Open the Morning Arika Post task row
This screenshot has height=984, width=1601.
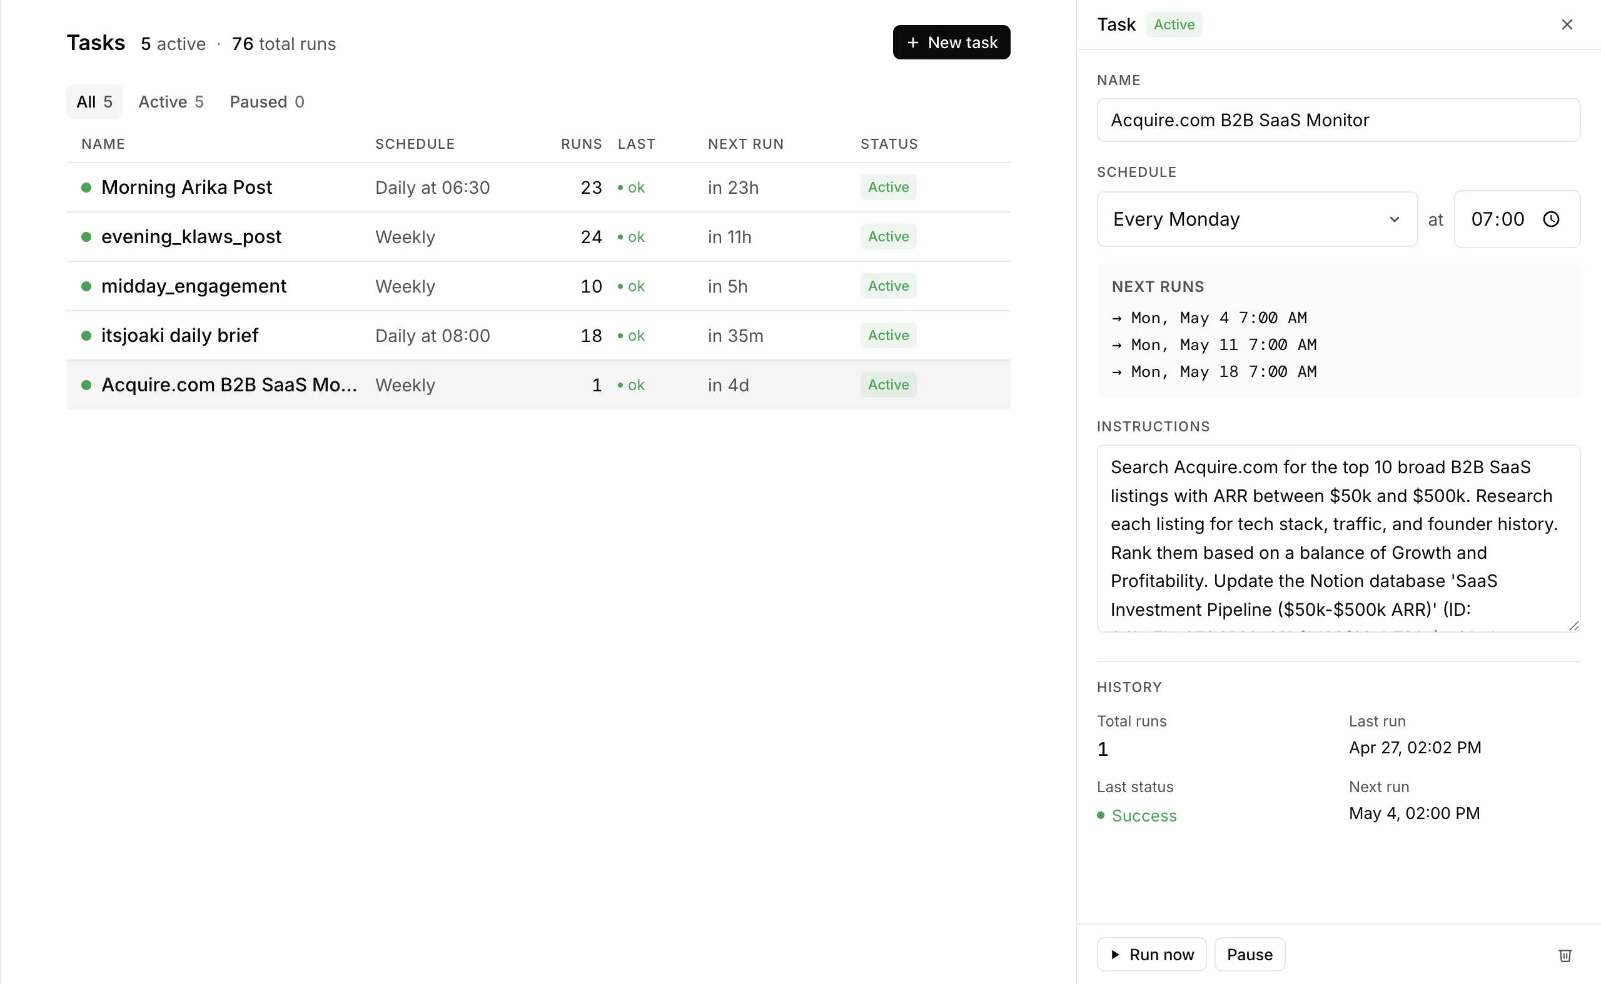pyautogui.click(x=186, y=188)
